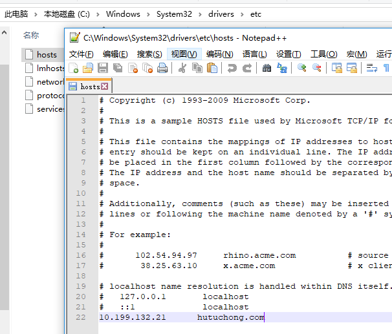This screenshot has width=392, height=334.
Task: Select networks file in Explorer list
Action: click(44, 81)
